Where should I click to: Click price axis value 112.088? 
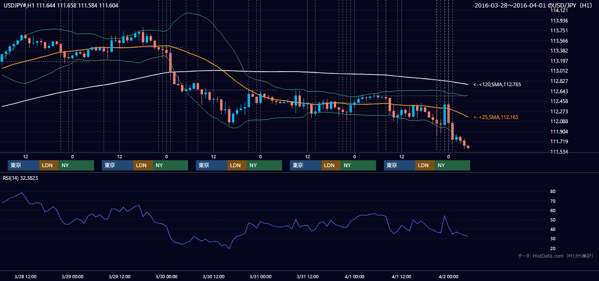(x=559, y=121)
